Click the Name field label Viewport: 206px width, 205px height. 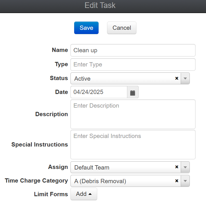click(x=60, y=50)
